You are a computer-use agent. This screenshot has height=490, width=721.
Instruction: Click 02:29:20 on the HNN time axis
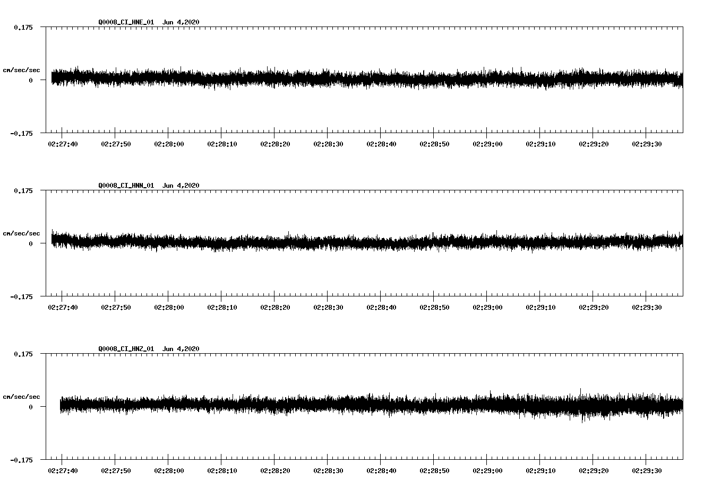tap(594, 307)
